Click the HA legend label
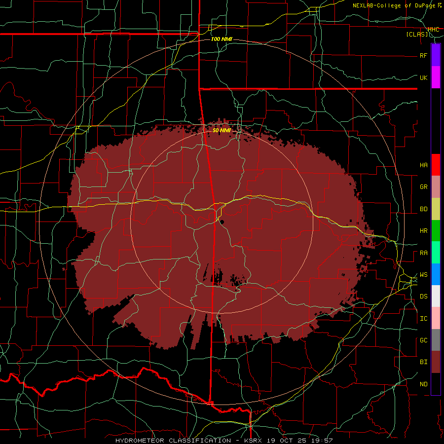This screenshot has width=444, height=444. coord(424,165)
